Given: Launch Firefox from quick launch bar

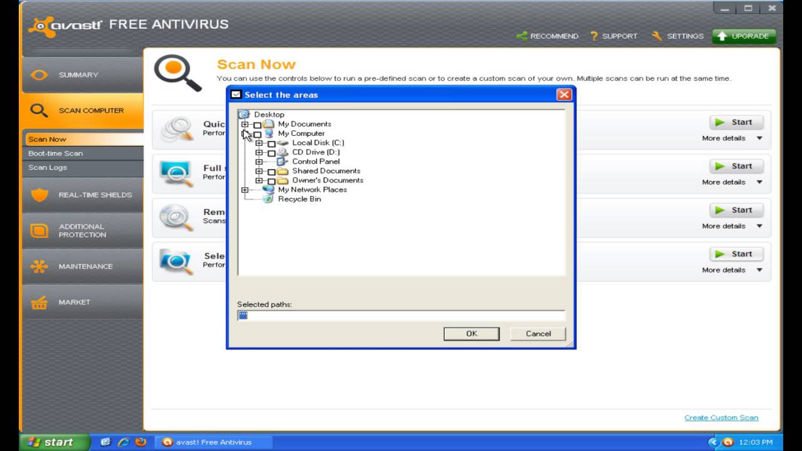Looking at the screenshot, I should (x=141, y=442).
